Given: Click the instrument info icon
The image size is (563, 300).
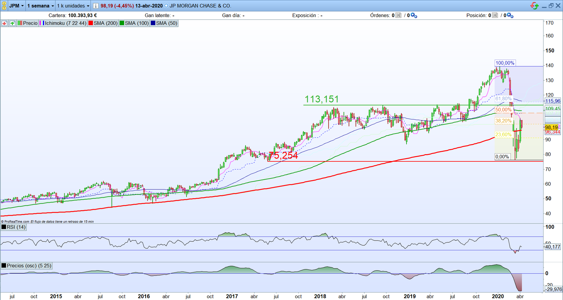Looking at the screenshot, I should tap(96, 6).
